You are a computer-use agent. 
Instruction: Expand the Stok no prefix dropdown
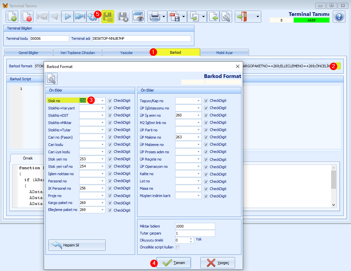point(103,101)
